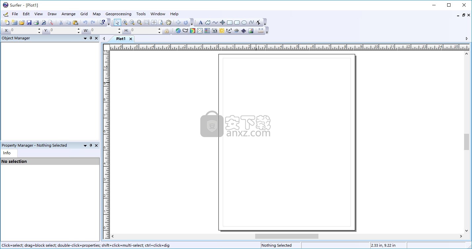Expand the draw toolbar overflow options
Image resolution: width=472 pixels, height=249 pixels.
[x=265, y=24]
